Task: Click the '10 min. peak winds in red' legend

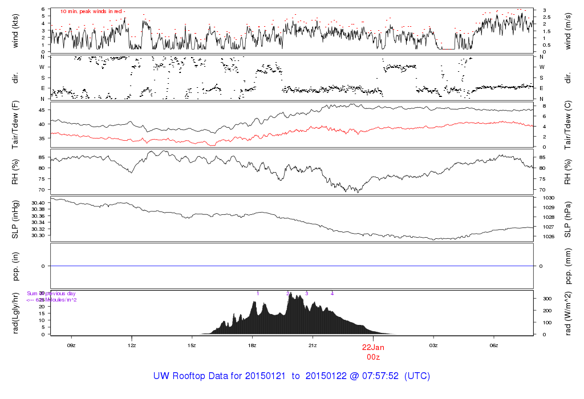Action: (92, 11)
